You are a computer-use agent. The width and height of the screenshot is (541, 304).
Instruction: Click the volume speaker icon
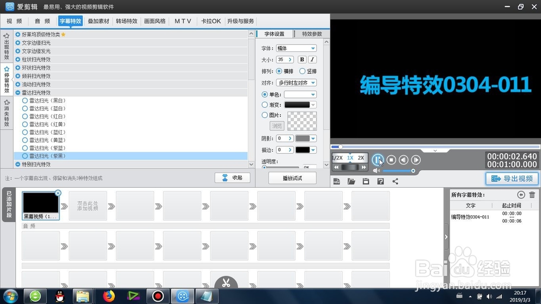376,171
